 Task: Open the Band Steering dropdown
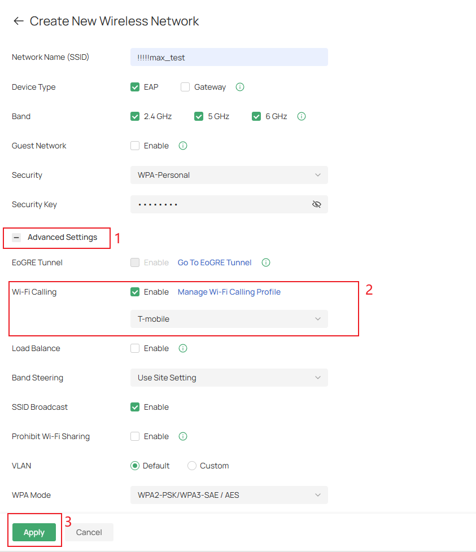(229, 378)
